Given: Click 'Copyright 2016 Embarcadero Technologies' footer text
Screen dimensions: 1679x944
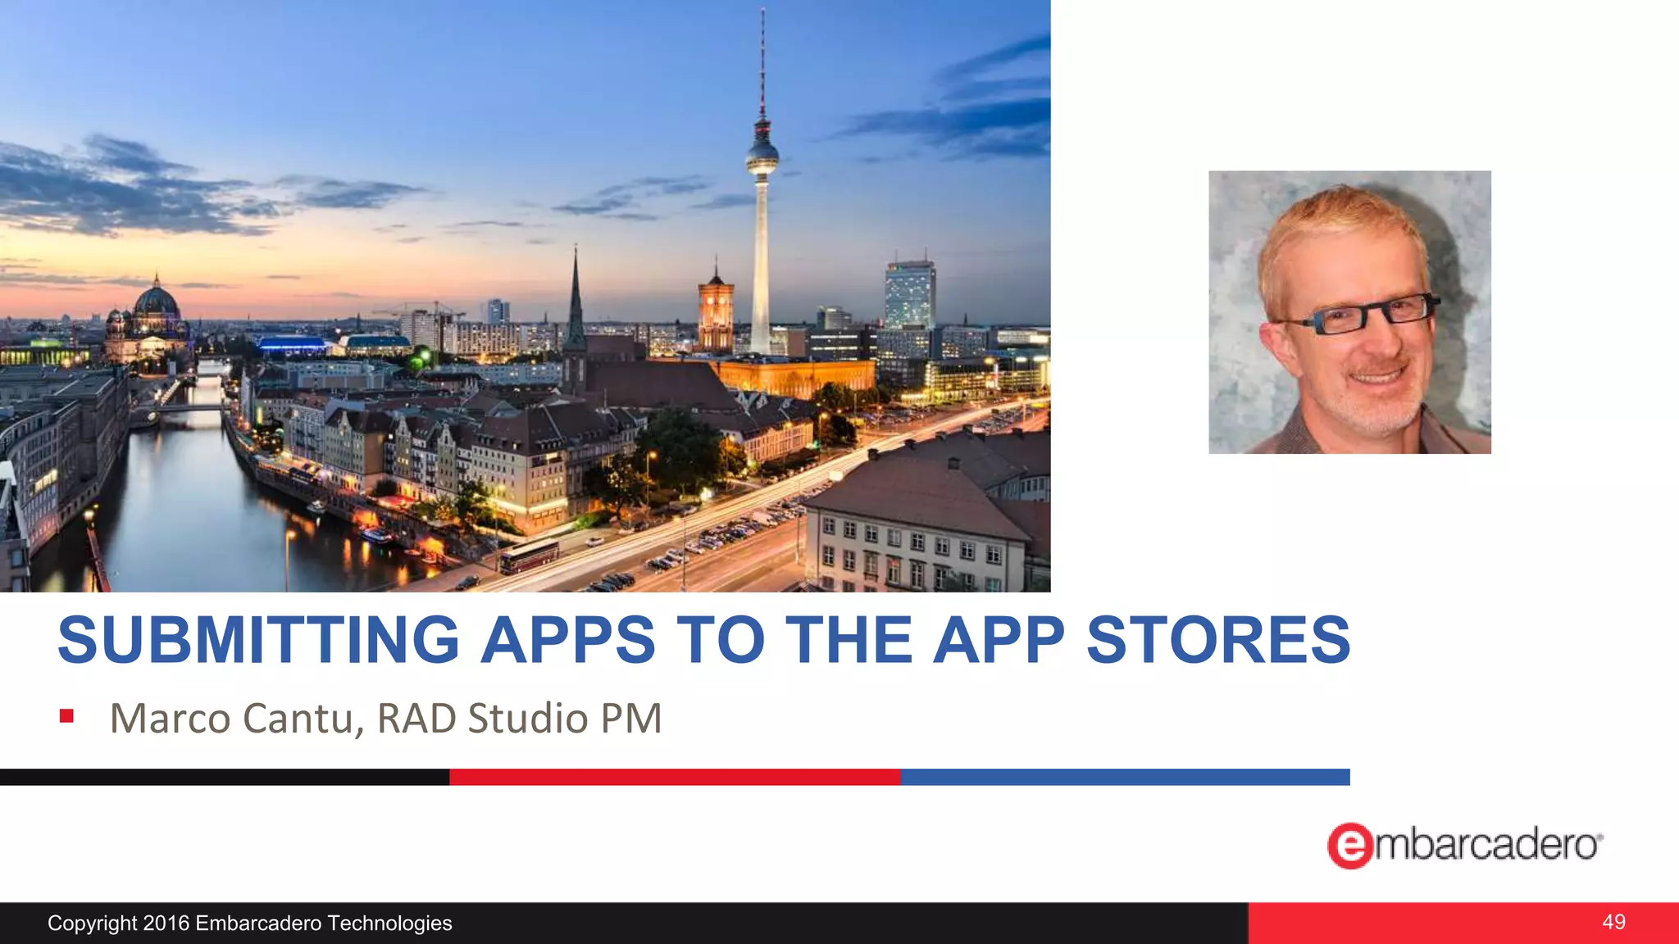Looking at the screenshot, I should (250, 924).
